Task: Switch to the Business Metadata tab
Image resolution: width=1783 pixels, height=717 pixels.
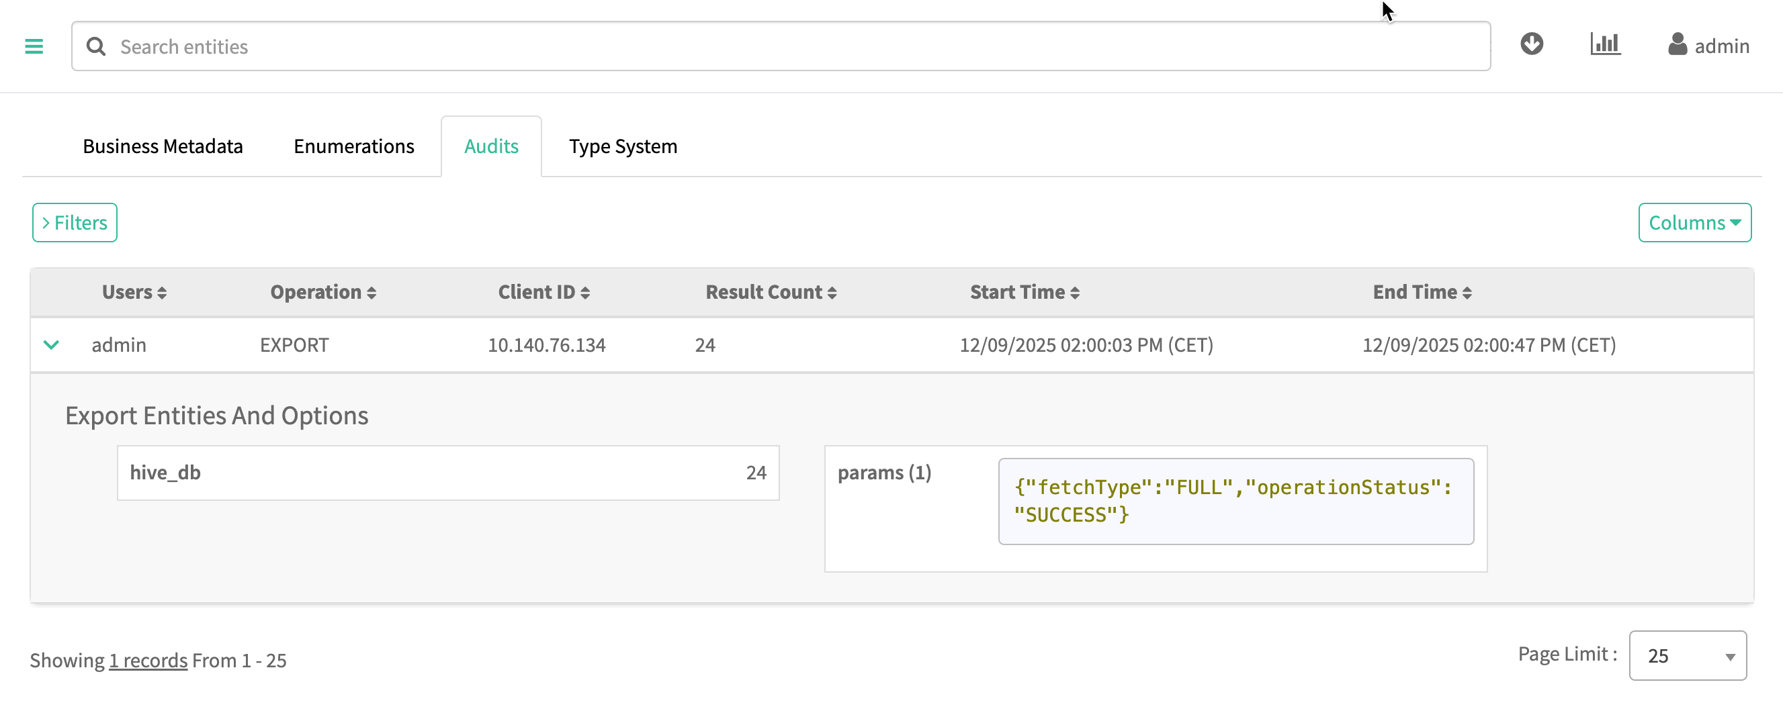Action: click(163, 146)
